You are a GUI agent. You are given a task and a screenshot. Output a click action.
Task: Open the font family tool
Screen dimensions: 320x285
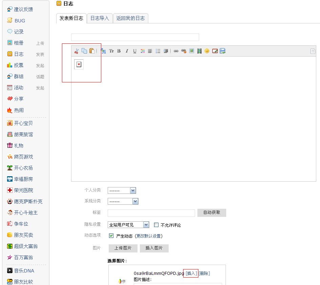pyautogui.click(x=103, y=51)
